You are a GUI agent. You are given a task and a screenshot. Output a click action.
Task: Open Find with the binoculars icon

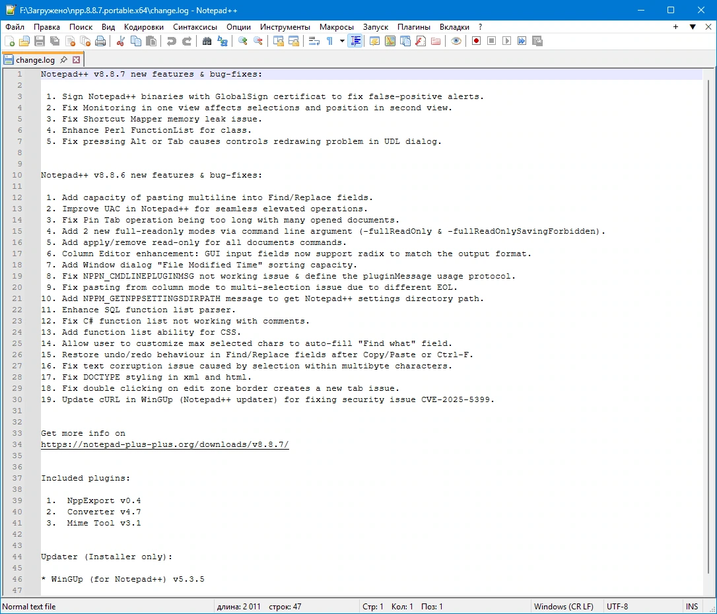pos(207,42)
